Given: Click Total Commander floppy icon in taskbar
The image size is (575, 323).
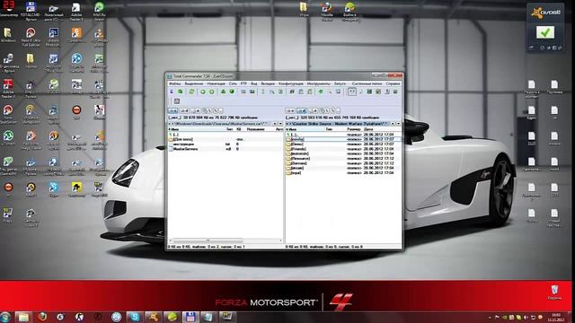Looking at the screenshot, I should click(x=190, y=317).
